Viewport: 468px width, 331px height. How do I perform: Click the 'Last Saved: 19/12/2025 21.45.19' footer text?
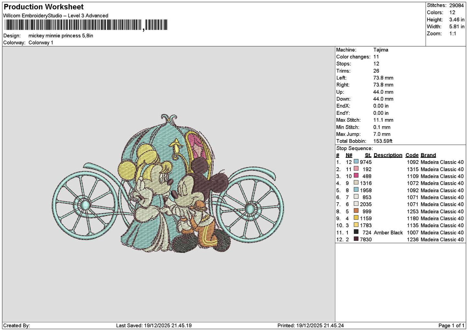click(154, 325)
